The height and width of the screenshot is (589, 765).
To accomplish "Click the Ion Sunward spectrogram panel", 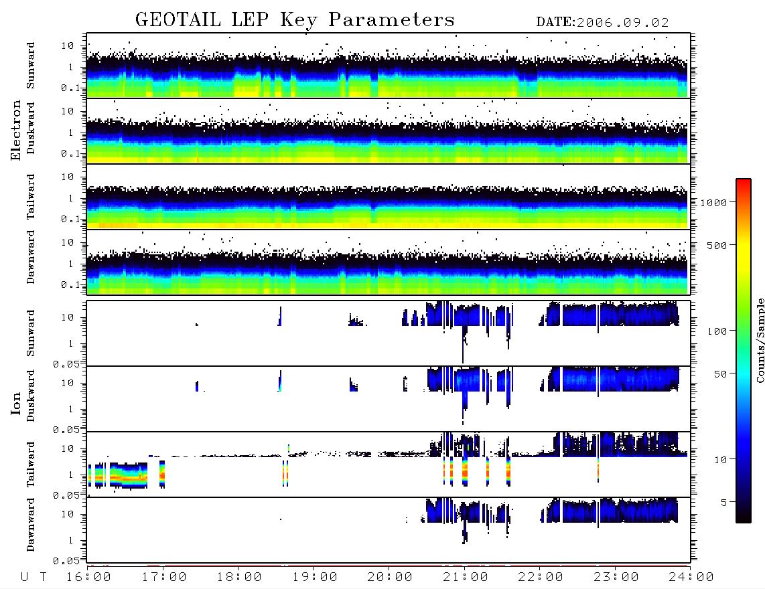I will pyautogui.click(x=389, y=333).
